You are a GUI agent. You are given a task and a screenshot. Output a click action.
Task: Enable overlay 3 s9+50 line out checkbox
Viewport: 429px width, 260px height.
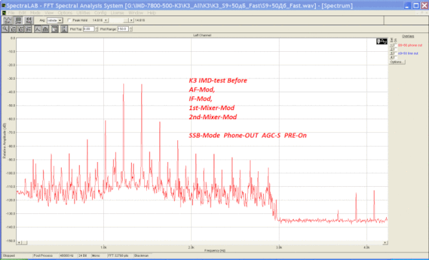[396, 53]
